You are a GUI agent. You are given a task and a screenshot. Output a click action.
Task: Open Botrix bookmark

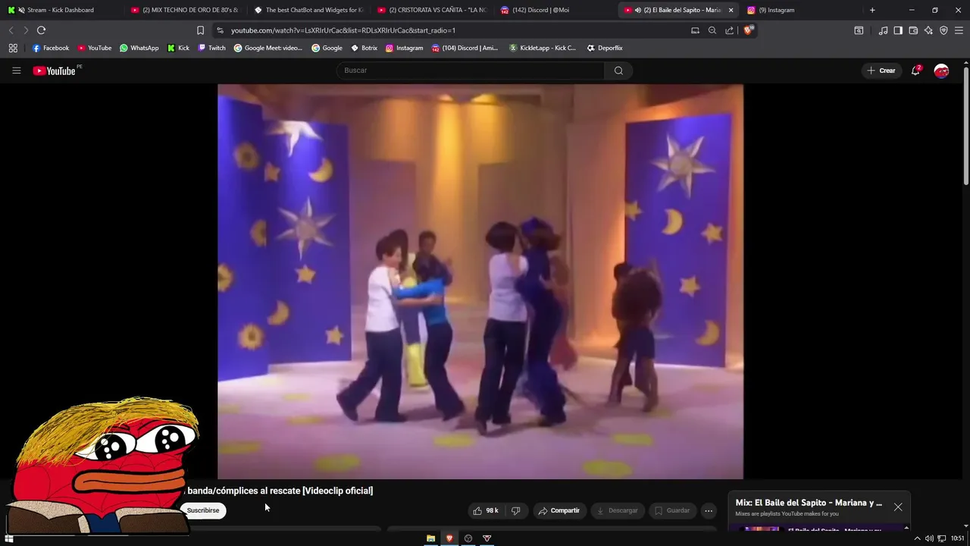pos(364,48)
